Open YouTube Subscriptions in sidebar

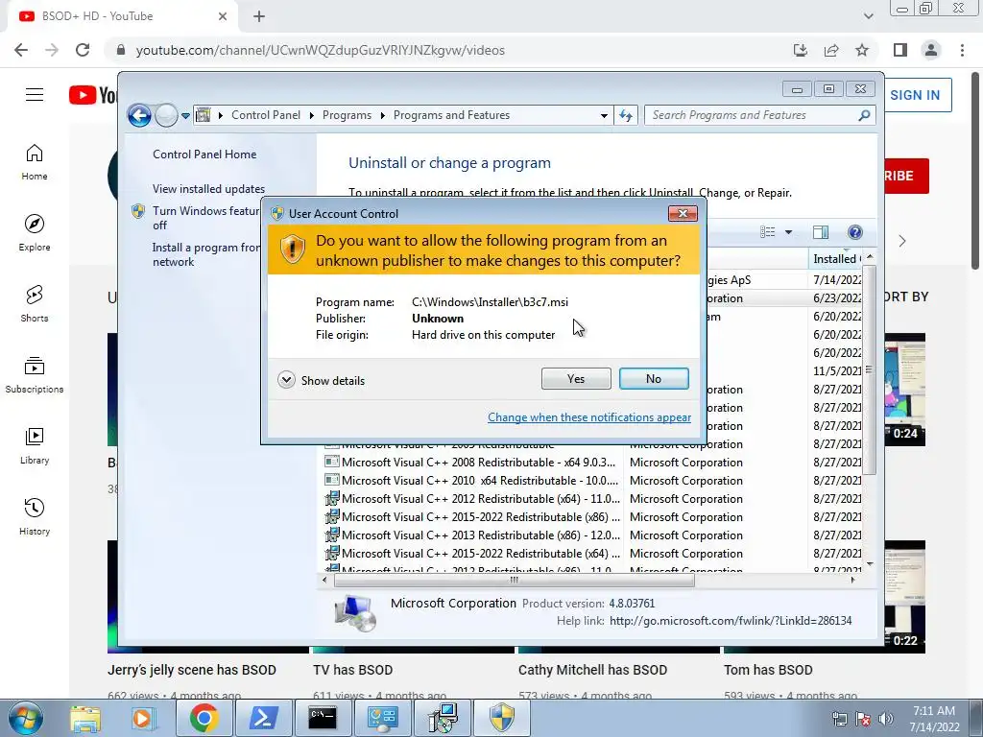pos(35,375)
